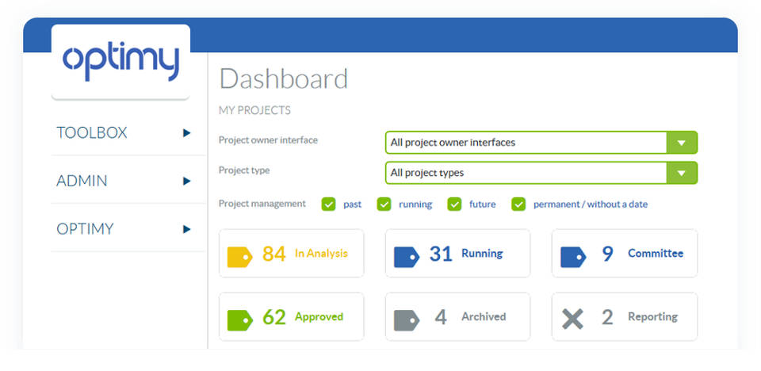Open the Project type dropdown arrow
761x371 pixels.
pyautogui.click(x=681, y=173)
